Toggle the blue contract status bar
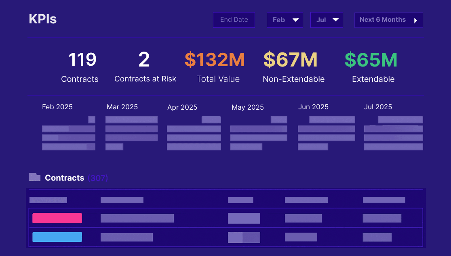The height and width of the screenshot is (256, 451). [57, 237]
